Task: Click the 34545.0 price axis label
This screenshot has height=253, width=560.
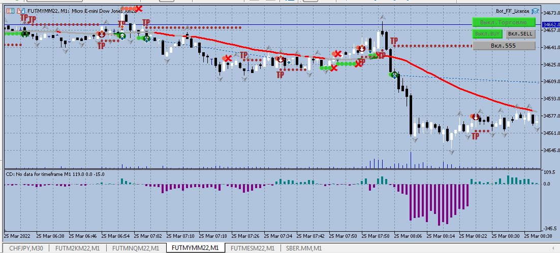Action: pos(550,151)
